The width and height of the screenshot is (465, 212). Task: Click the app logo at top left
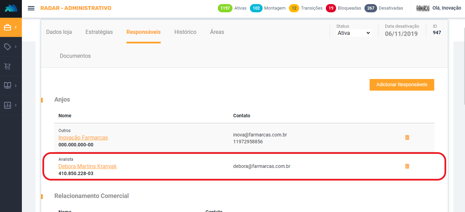click(11, 9)
